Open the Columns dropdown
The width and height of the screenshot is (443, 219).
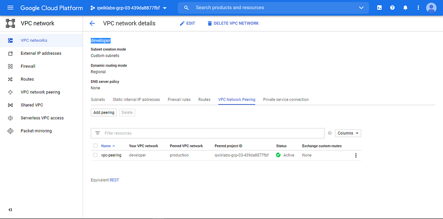[x=348, y=133]
